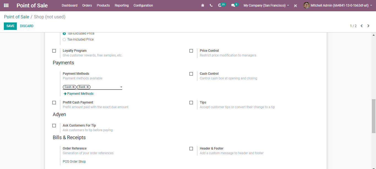Open the Configuration menu

143,5
